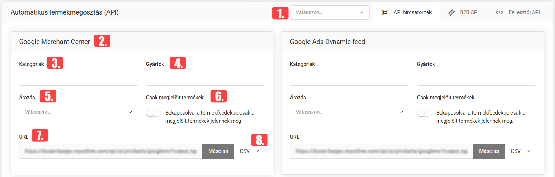Click the red number 8 marker badge
The width and height of the screenshot is (555, 177).
pyautogui.click(x=260, y=140)
